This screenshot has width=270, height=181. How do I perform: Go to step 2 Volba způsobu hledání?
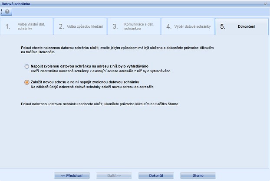coord(80,26)
